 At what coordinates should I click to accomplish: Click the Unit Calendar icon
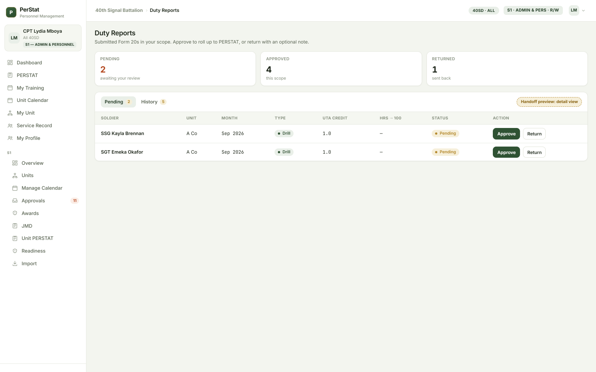pos(10,100)
